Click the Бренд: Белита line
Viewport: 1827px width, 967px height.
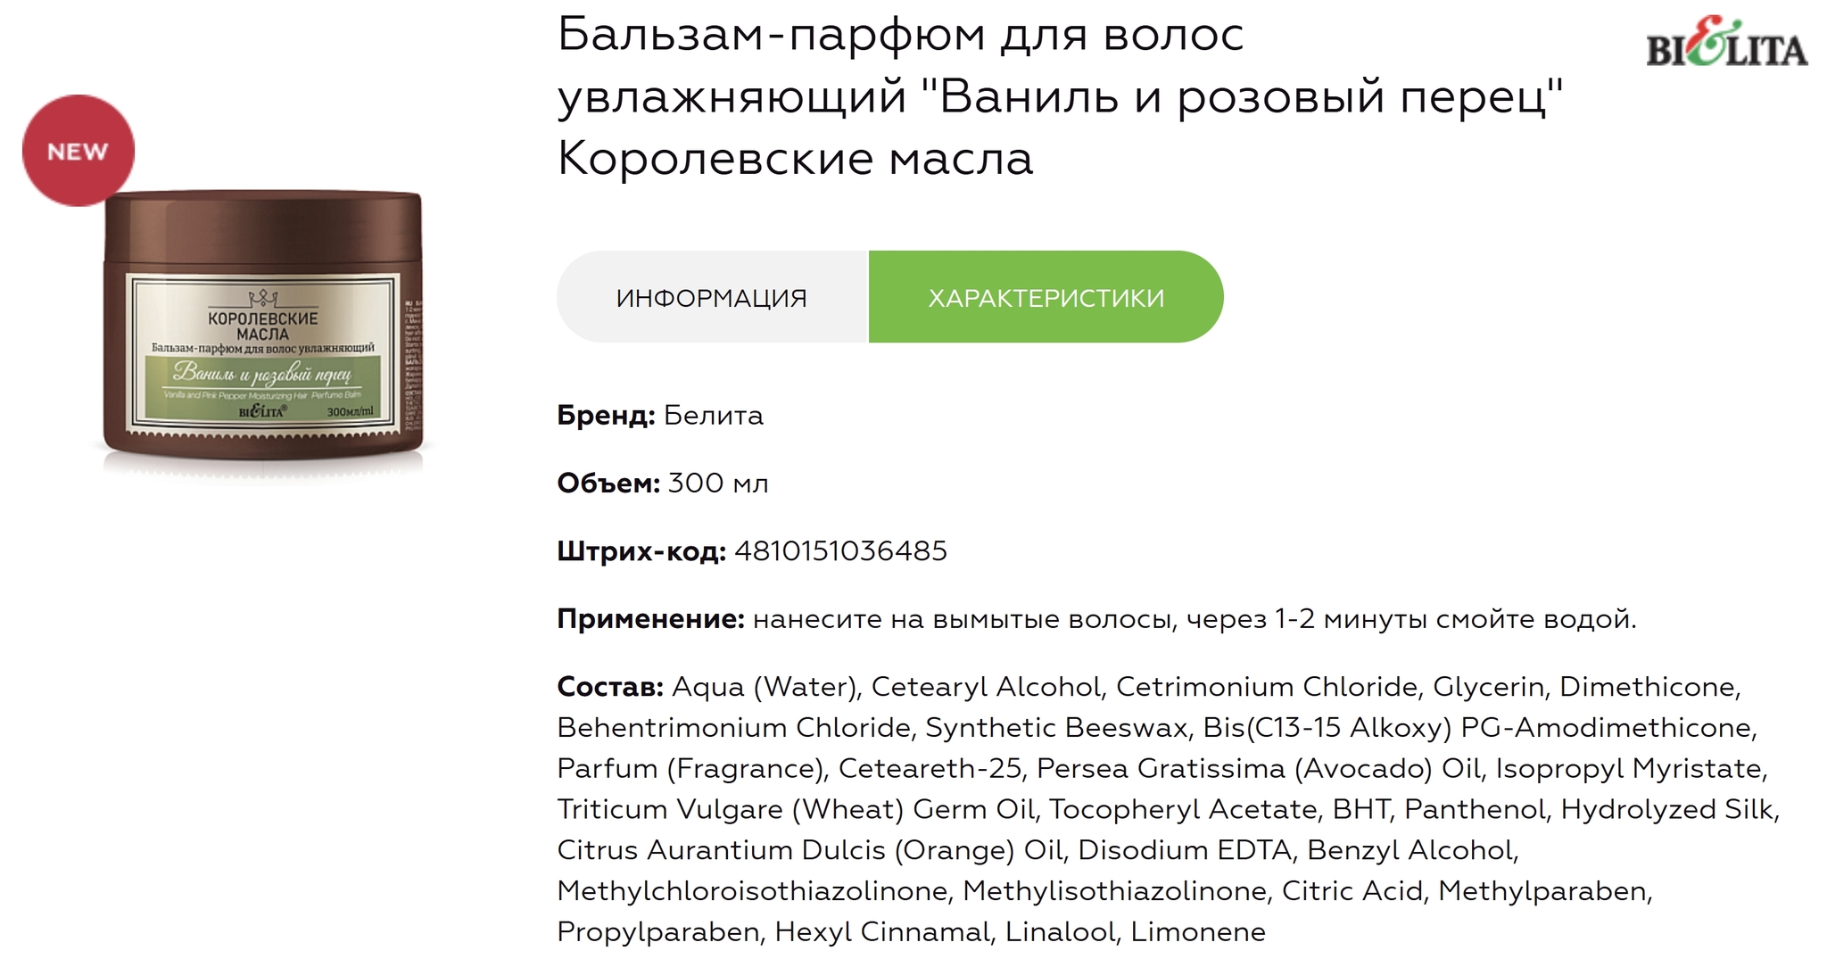pyautogui.click(x=660, y=416)
